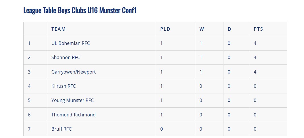Click Bruff RFC team name
The image size is (304, 138).
pyautogui.click(x=61, y=129)
